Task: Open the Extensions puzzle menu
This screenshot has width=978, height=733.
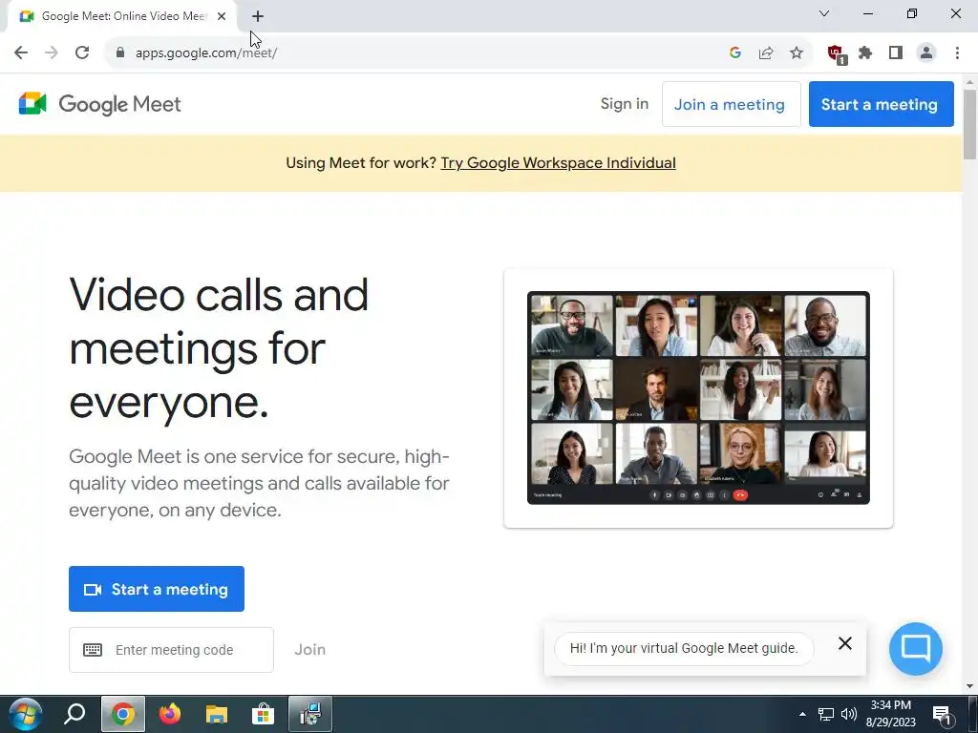Action: click(865, 53)
